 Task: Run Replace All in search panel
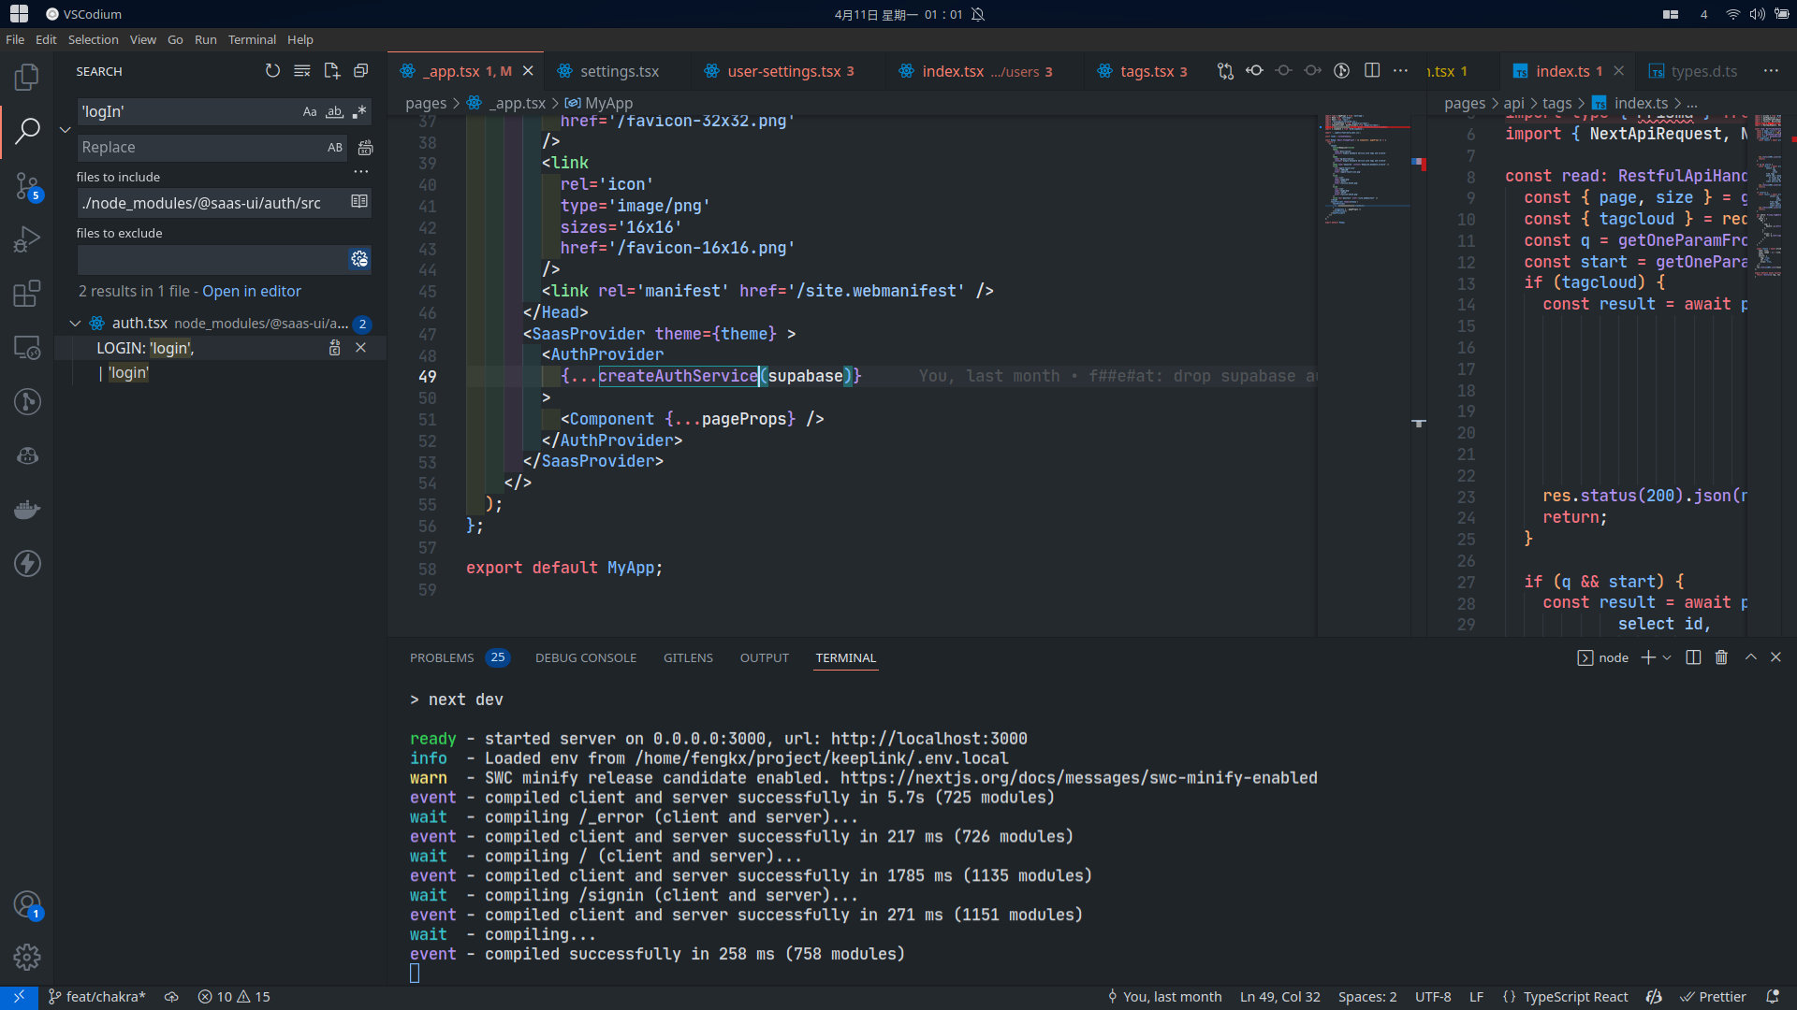click(x=365, y=147)
